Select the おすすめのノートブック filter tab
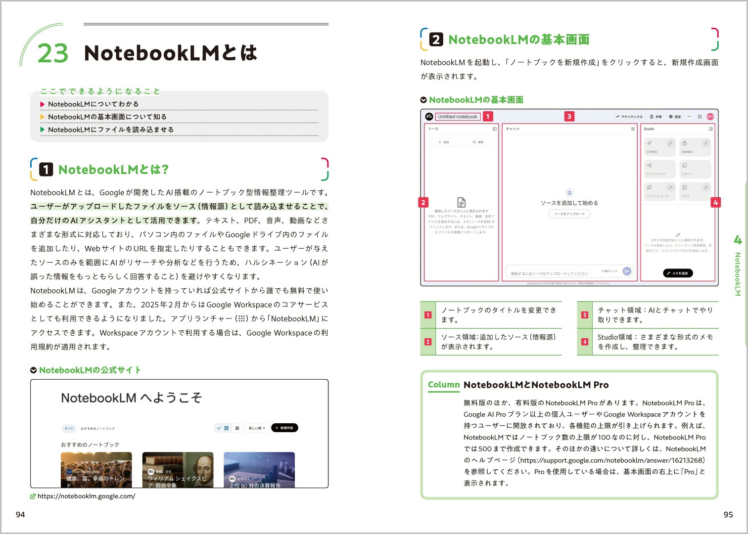 click(97, 428)
